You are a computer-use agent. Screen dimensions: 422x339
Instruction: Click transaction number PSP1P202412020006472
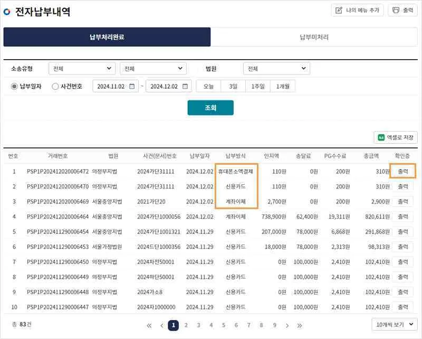pyautogui.click(x=57, y=172)
